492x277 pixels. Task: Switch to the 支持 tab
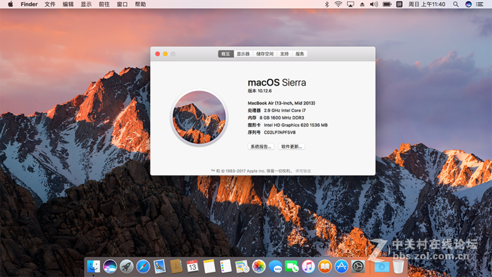pos(285,54)
